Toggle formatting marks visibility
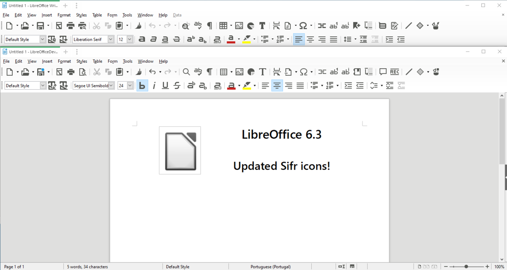This screenshot has width=507, height=270. click(209, 72)
